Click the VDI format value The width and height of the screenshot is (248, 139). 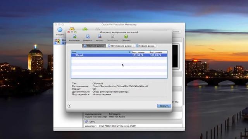click(94, 89)
